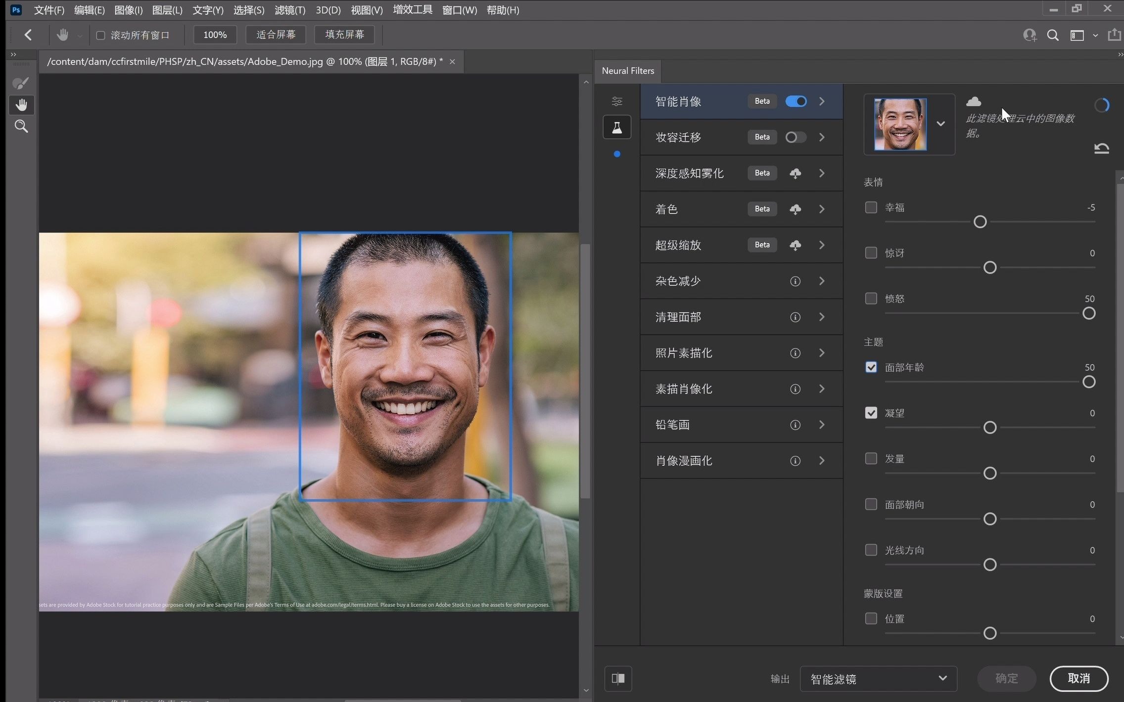Click the info icon next to 铅笔画
Screen dimensions: 1124x702
coord(795,425)
